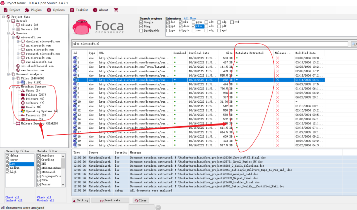Viewport: 357px width, 210px height.
Task: Click the Document Analysis icon
Action: (x=13, y=74)
